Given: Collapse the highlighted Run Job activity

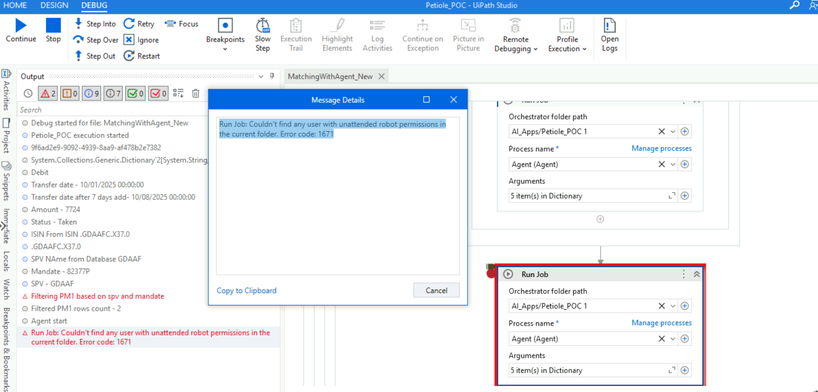Looking at the screenshot, I should (697, 274).
